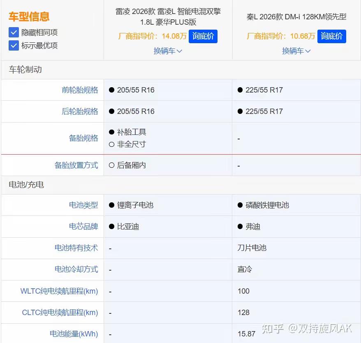Click 询底价 button for 雷凌 14.08万
This screenshot has width=361, height=343.
coord(203,36)
